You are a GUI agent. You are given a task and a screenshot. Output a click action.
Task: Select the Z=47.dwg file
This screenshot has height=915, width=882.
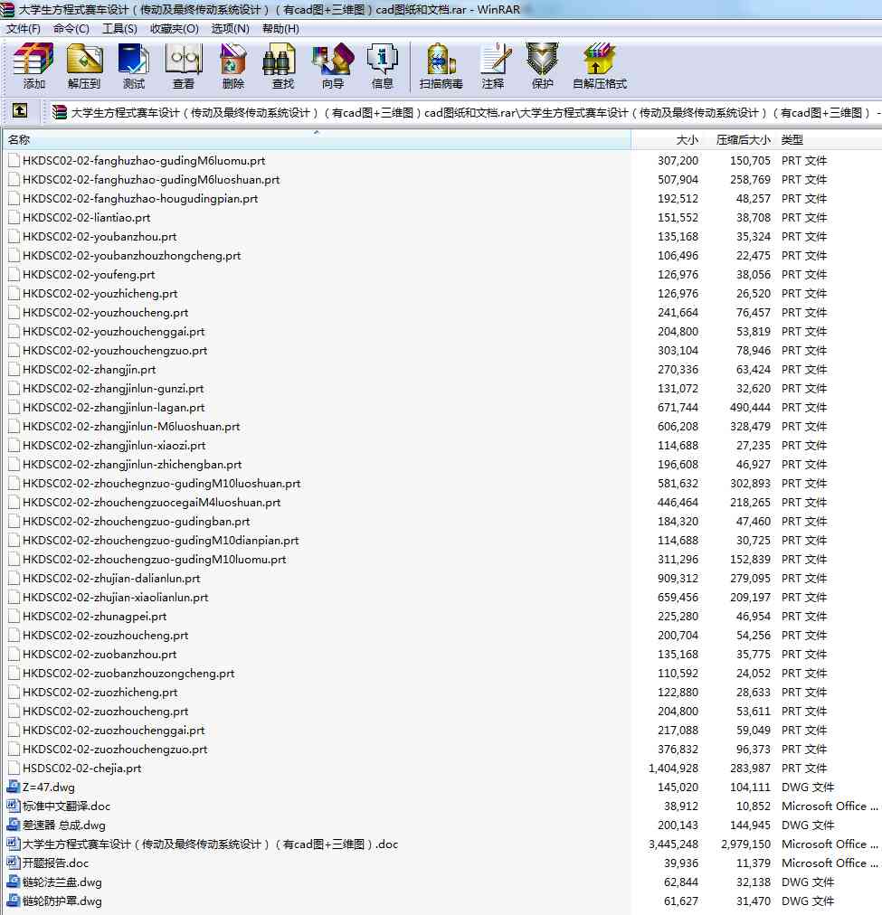[49, 788]
